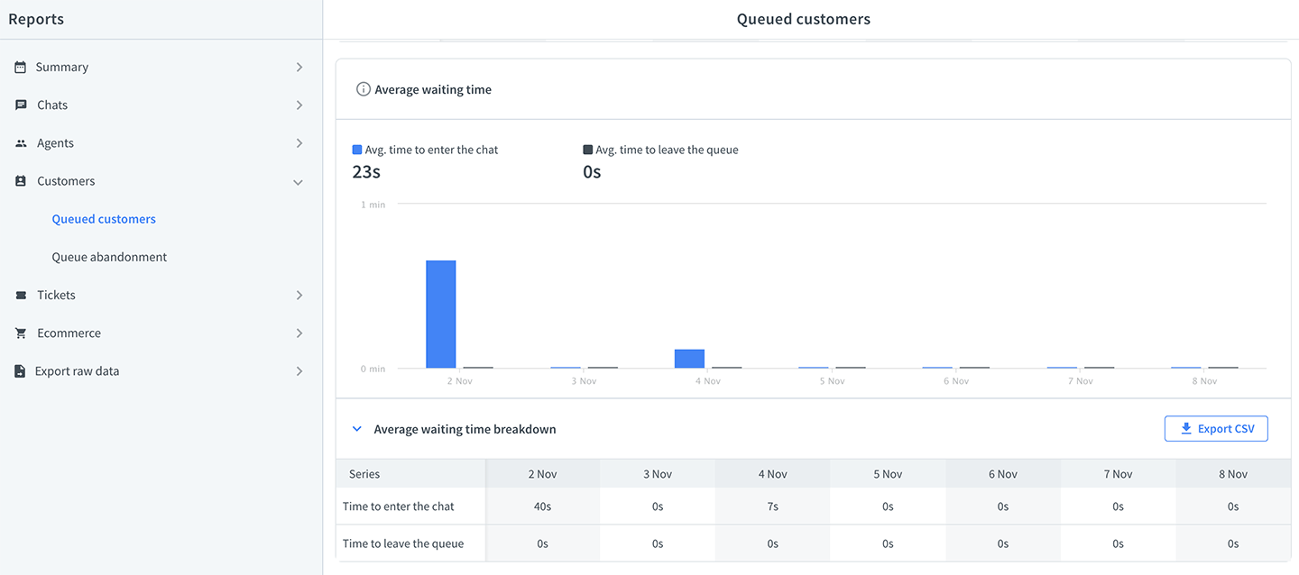Click the Summary calendar icon

[21, 67]
